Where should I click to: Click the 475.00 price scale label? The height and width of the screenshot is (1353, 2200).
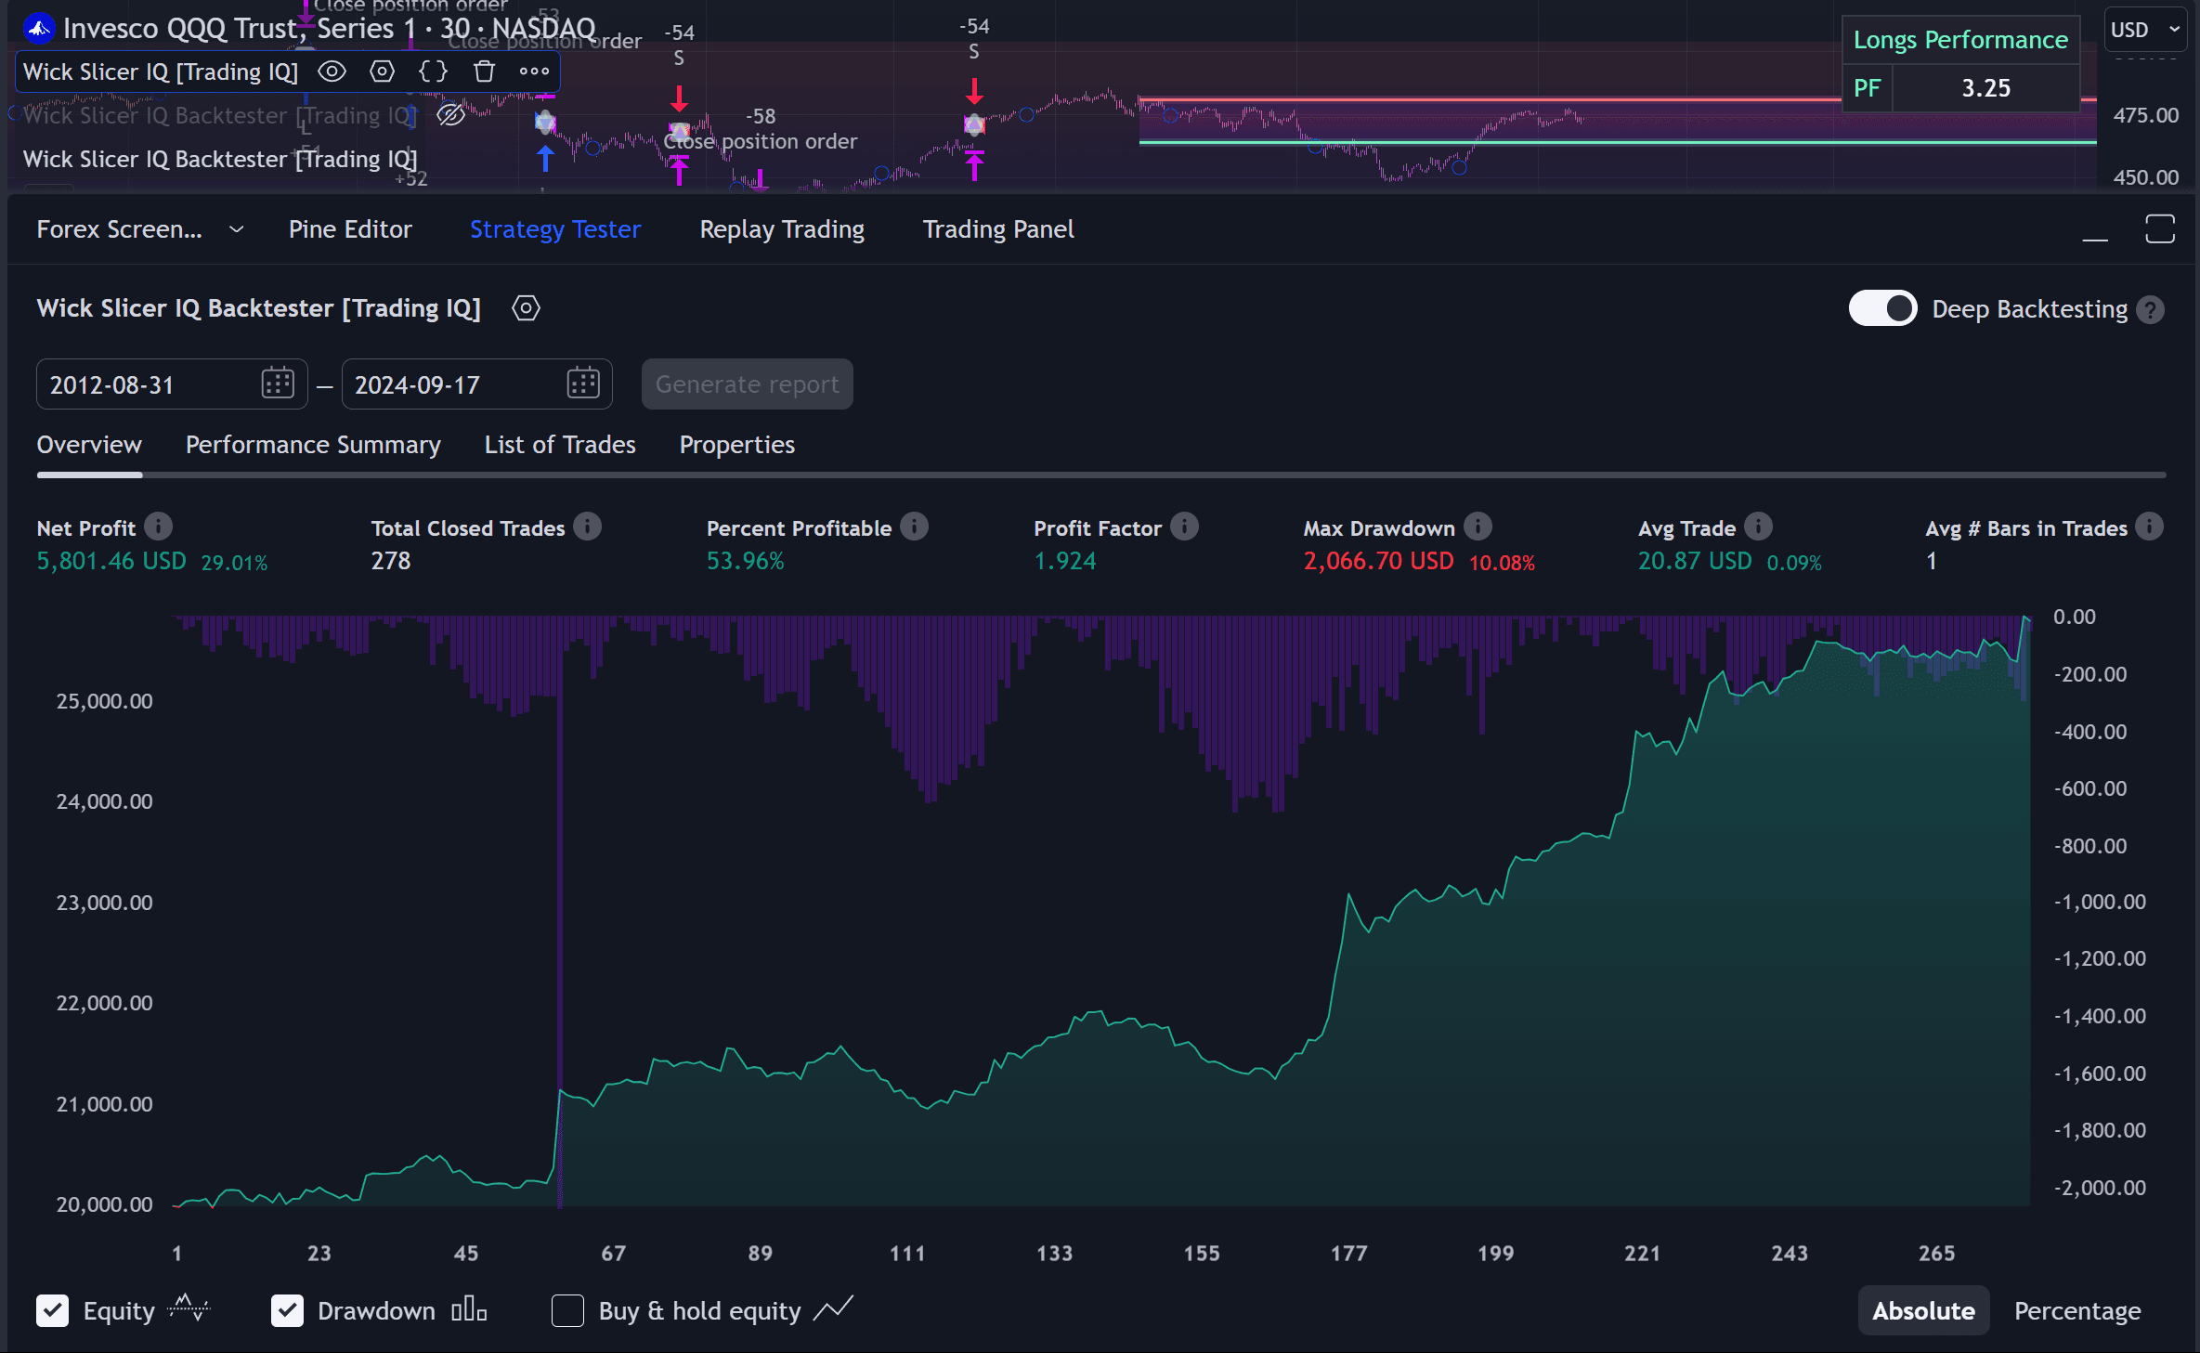2145,115
